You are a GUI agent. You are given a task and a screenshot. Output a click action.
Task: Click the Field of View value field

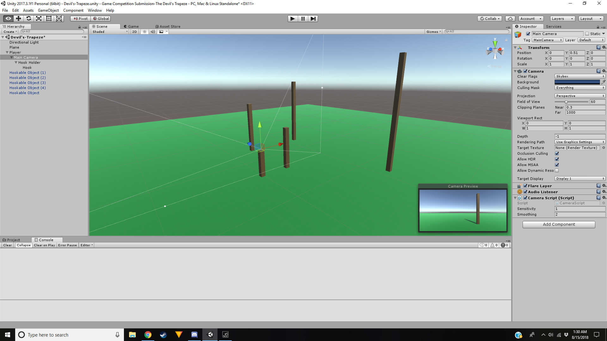point(597,102)
